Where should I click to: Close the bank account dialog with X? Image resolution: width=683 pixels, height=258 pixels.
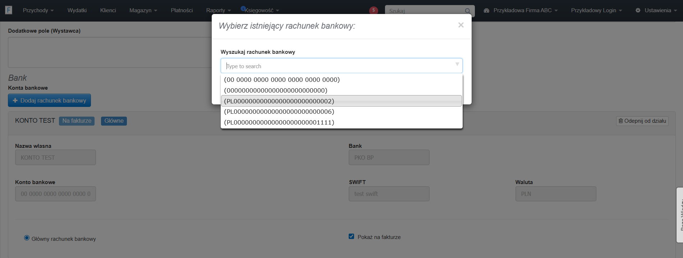click(461, 25)
